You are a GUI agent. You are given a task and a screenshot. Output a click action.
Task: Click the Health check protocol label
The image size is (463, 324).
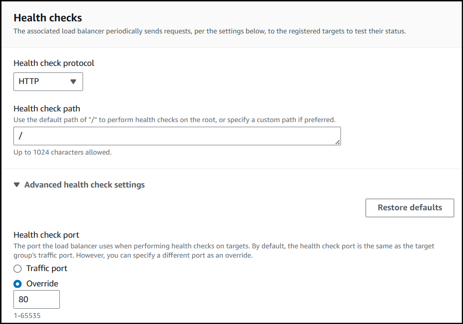[54, 63]
